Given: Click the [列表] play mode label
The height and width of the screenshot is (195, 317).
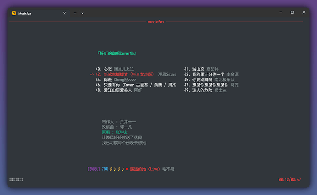Looking at the screenshot, I should [94, 169].
